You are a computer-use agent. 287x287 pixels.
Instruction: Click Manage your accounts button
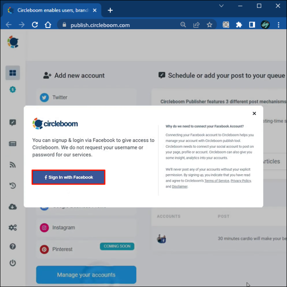[x=86, y=275]
